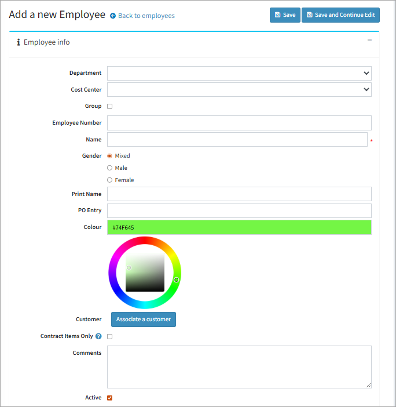Click the Employee info section icon
Viewport: 396px width, 407px height.
click(x=19, y=42)
